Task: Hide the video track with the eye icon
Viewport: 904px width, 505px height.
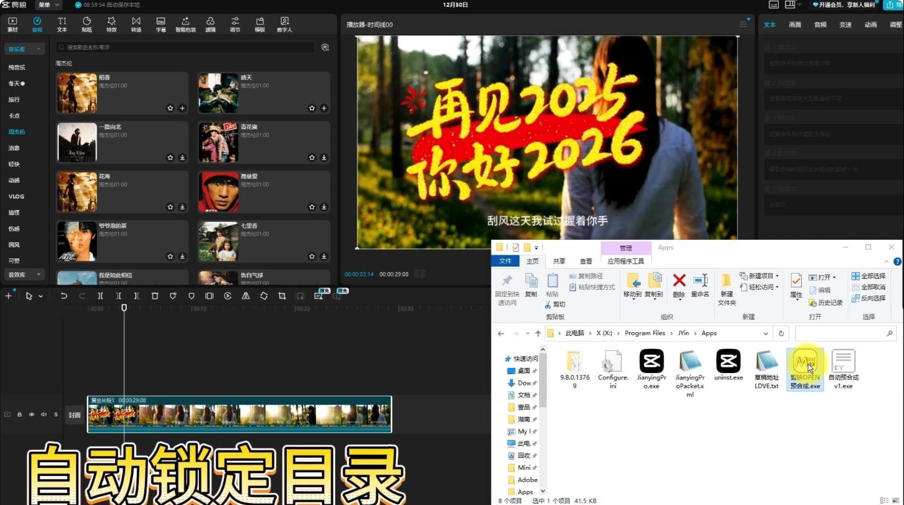Action: [32, 415]
